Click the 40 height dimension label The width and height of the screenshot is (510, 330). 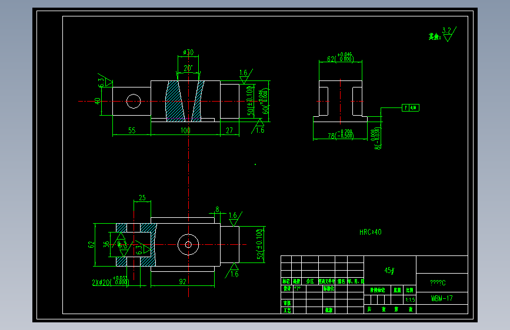97,101
